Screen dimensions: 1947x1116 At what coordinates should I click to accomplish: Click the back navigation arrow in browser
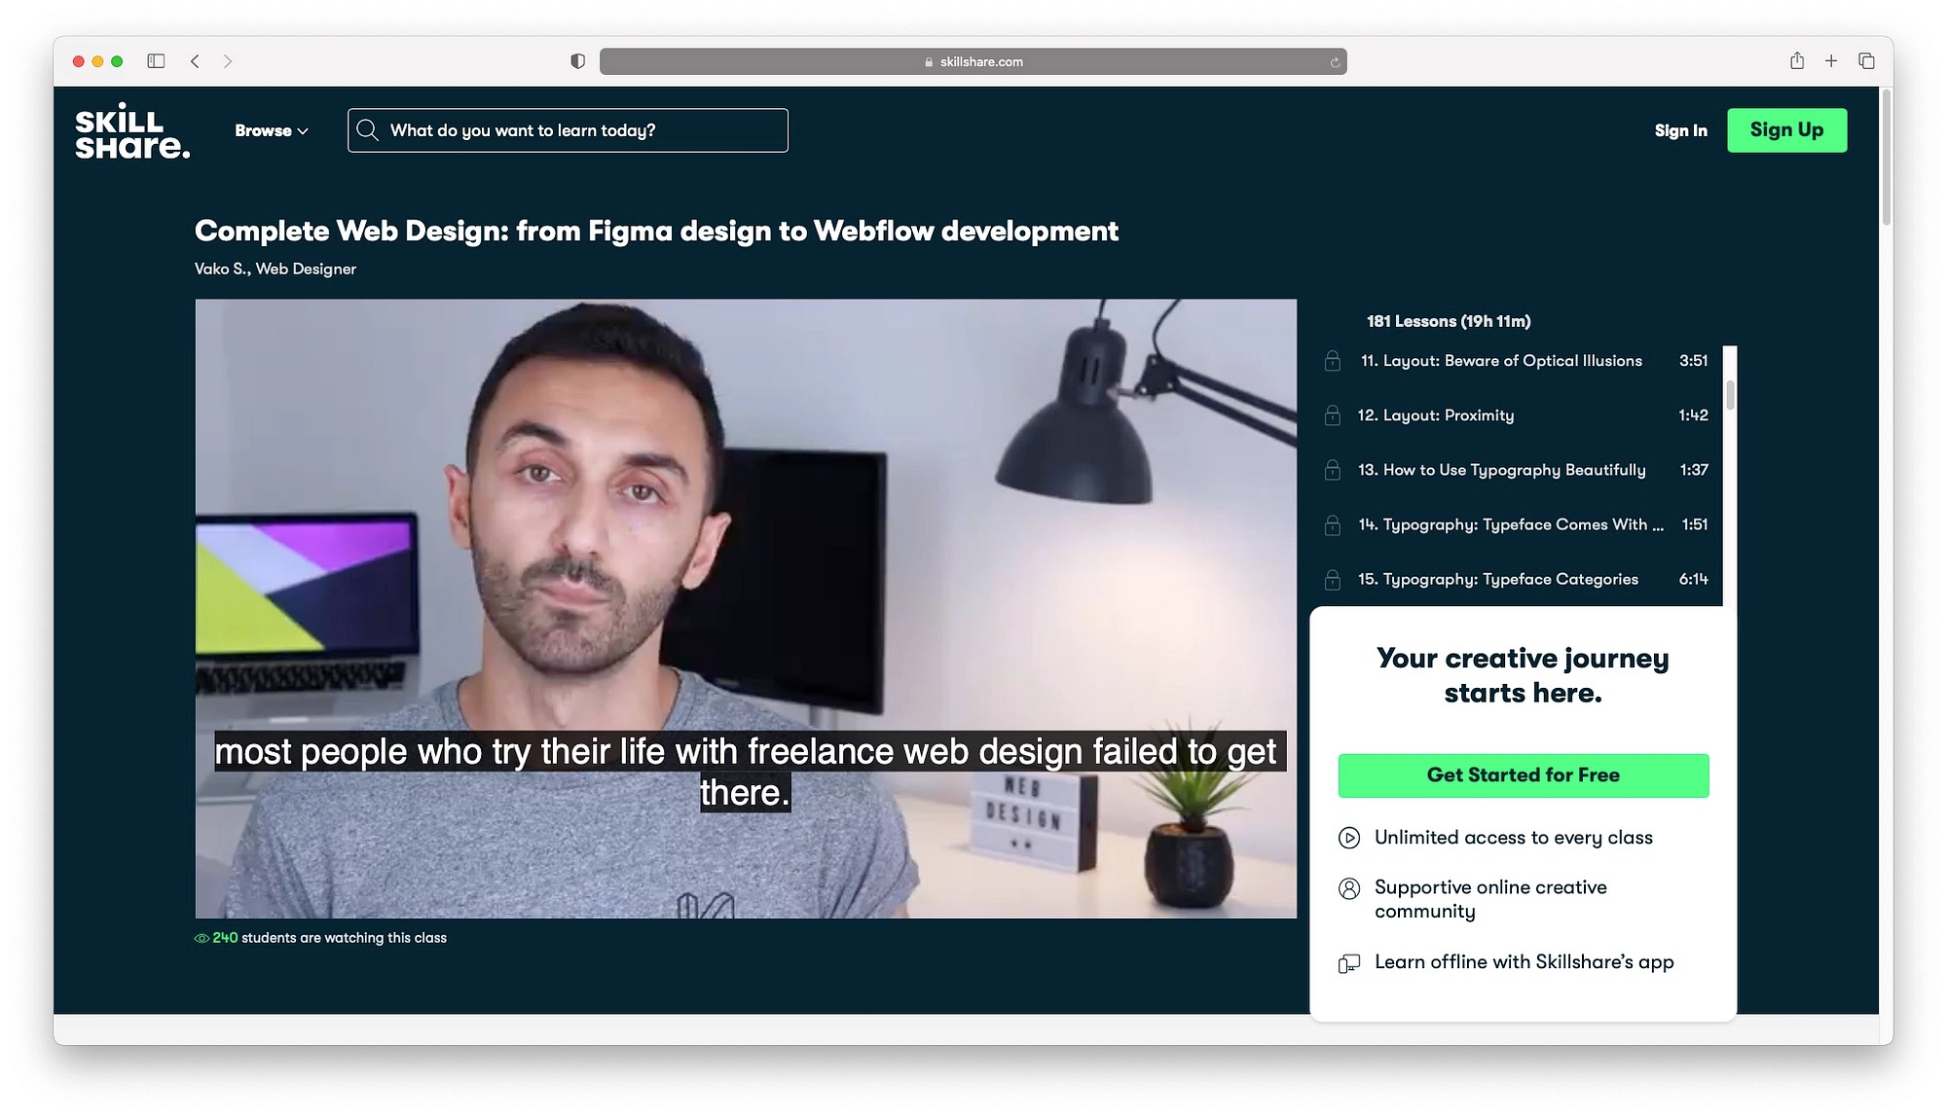click(196, 61)
